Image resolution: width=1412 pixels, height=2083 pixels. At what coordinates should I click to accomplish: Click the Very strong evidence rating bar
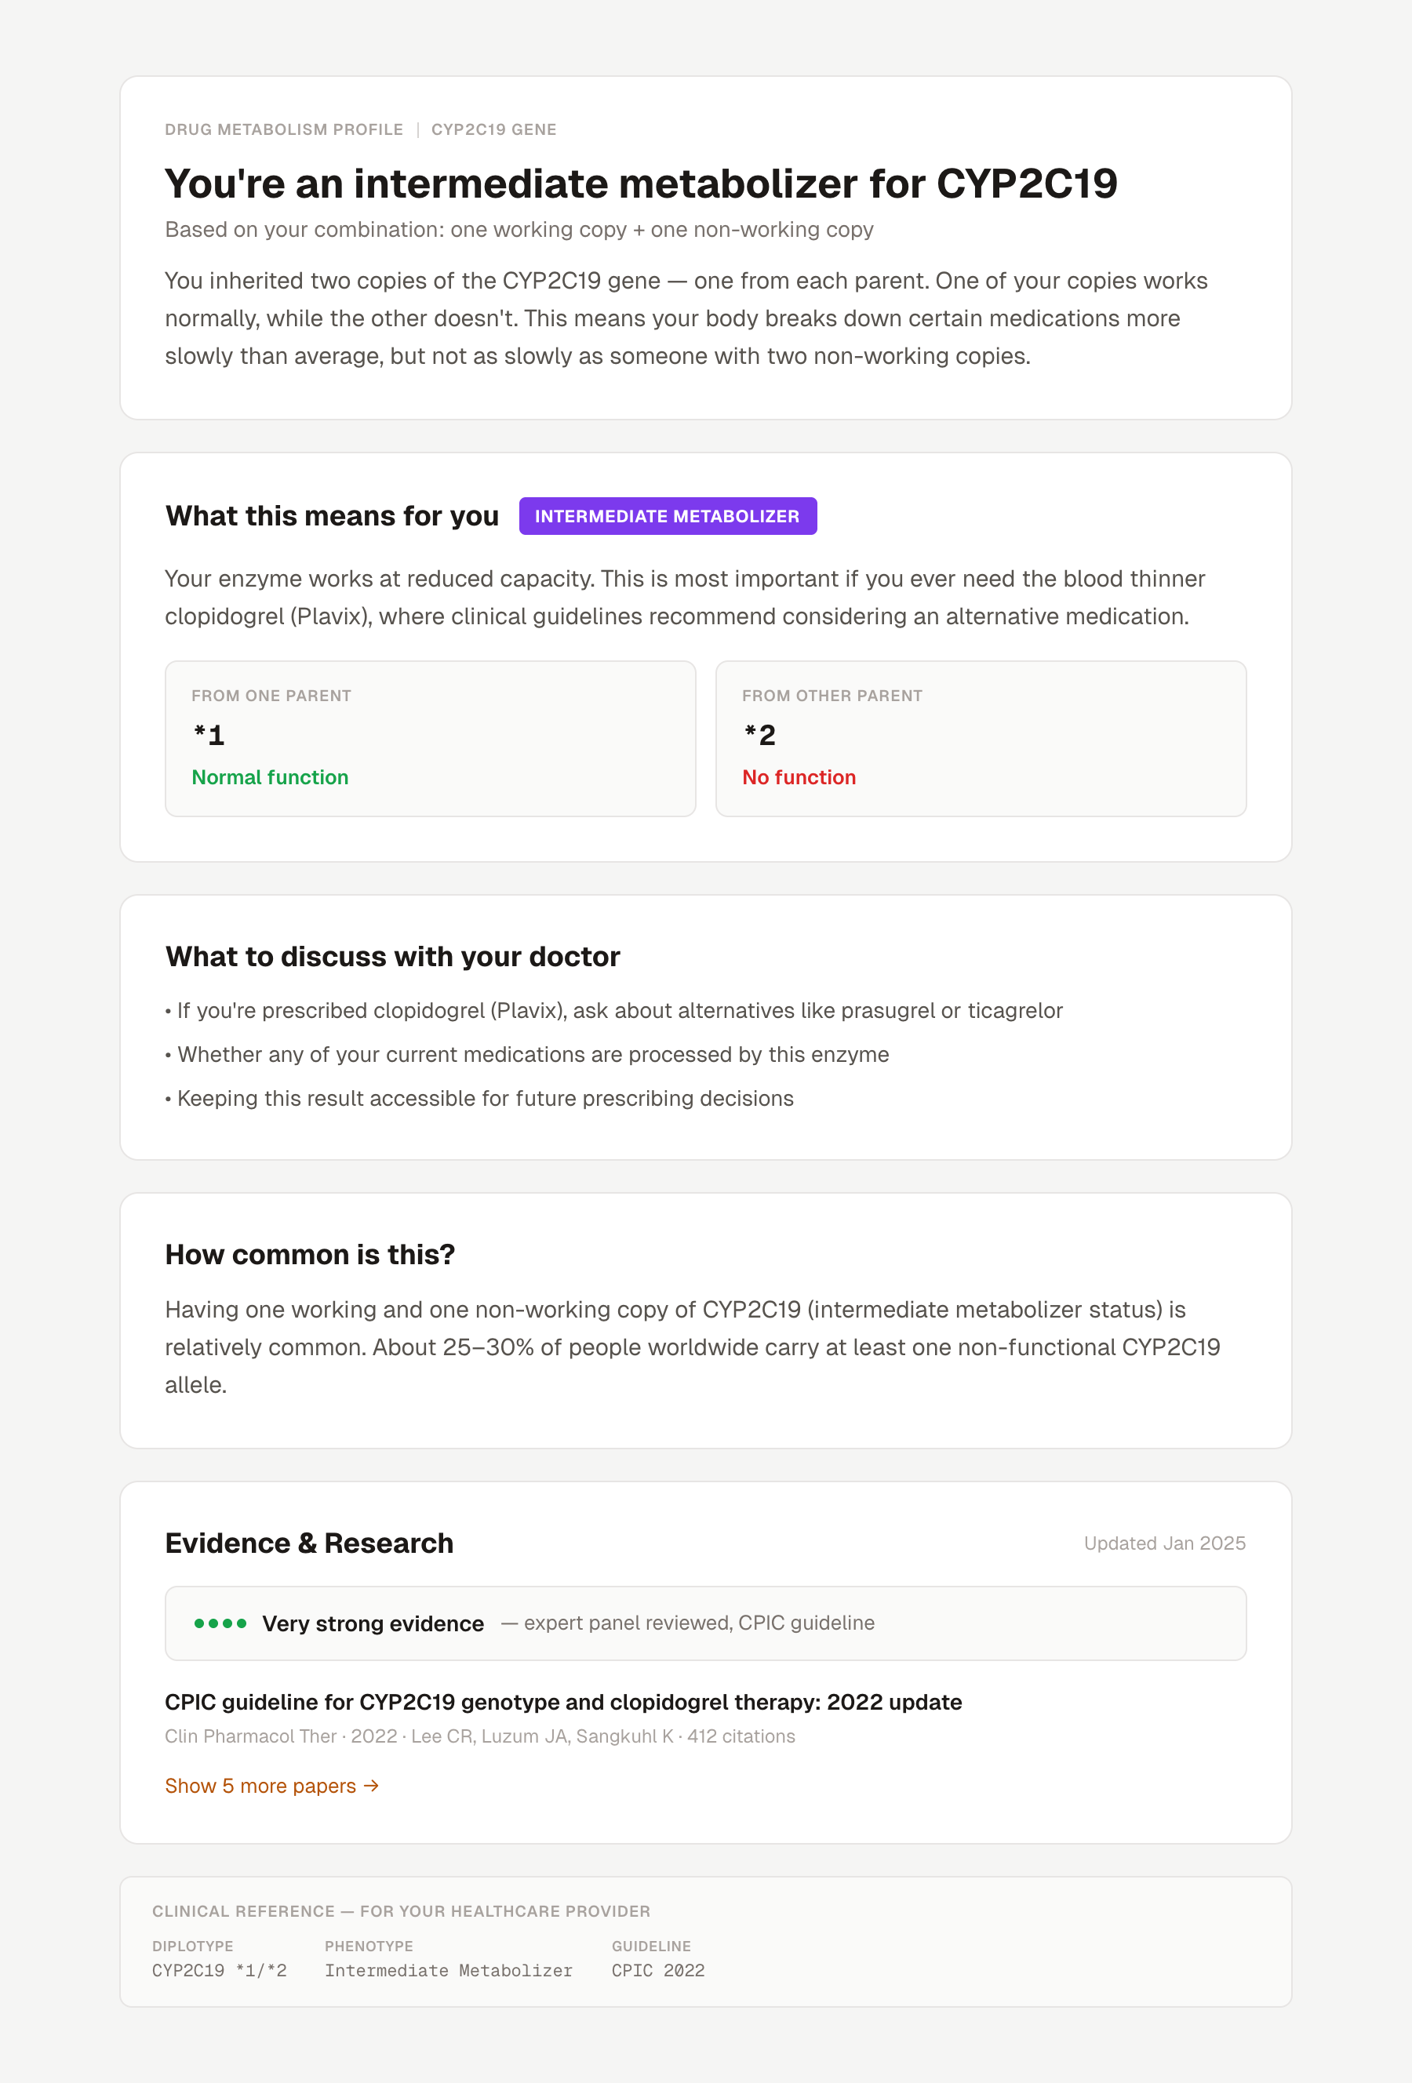tap(705, 1623)
